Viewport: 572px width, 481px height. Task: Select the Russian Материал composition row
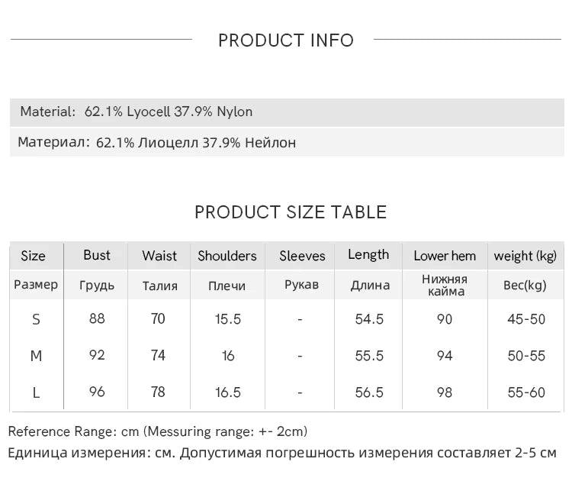(157, 143)
